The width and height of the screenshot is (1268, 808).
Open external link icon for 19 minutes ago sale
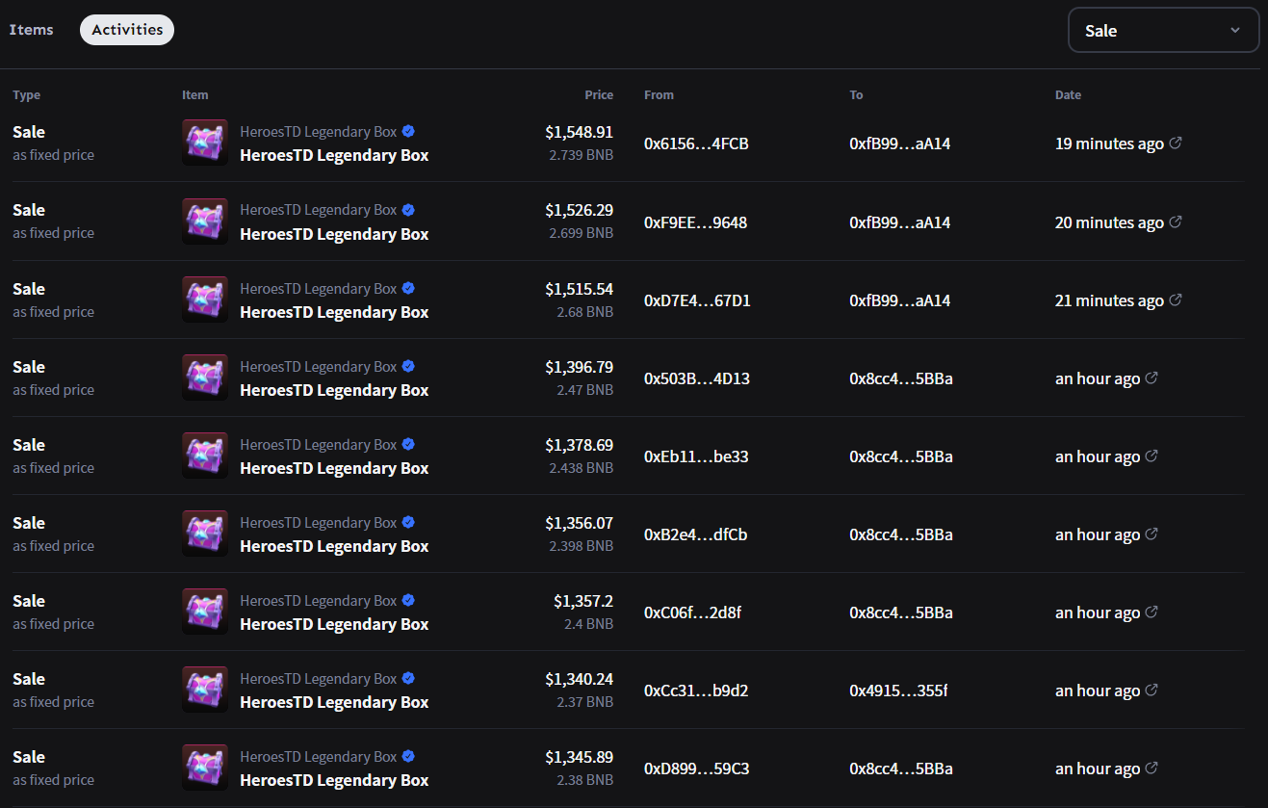(1176, 143)
